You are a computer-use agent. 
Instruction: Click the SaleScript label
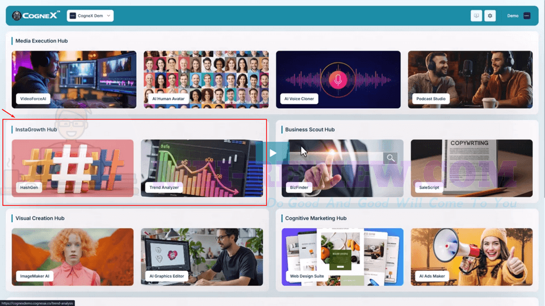coord(429,188)
